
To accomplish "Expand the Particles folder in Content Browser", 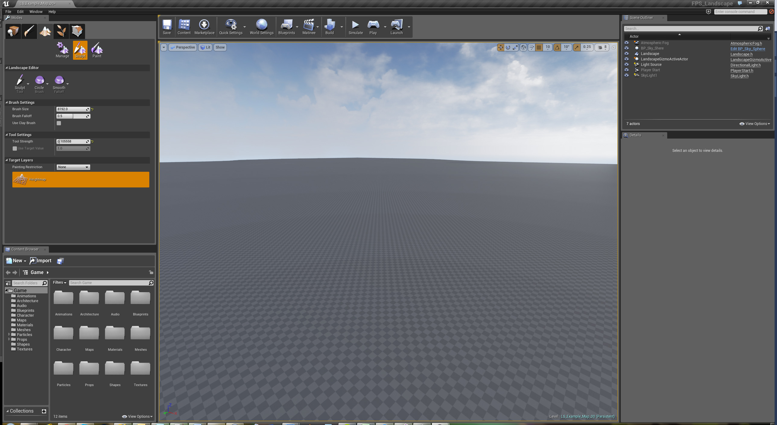I will (9, 334).
